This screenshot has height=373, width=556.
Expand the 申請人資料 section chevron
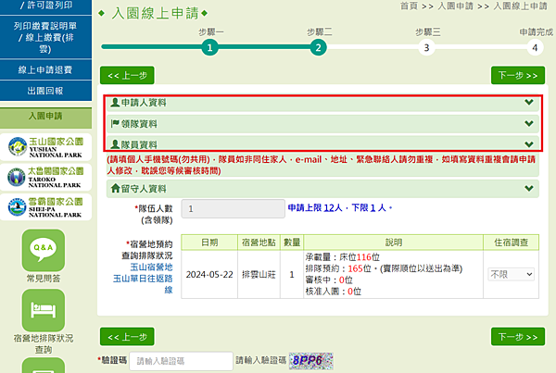(529, 102)
